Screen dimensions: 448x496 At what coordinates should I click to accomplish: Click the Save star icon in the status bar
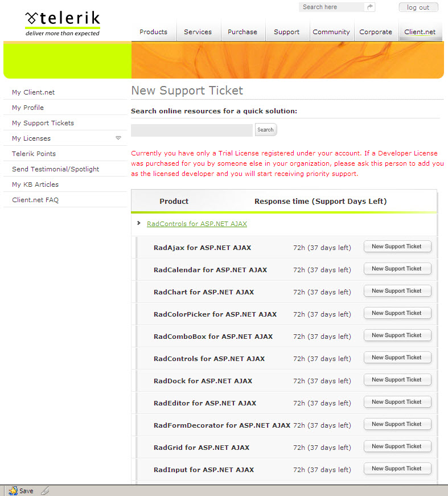coord(13,491)
